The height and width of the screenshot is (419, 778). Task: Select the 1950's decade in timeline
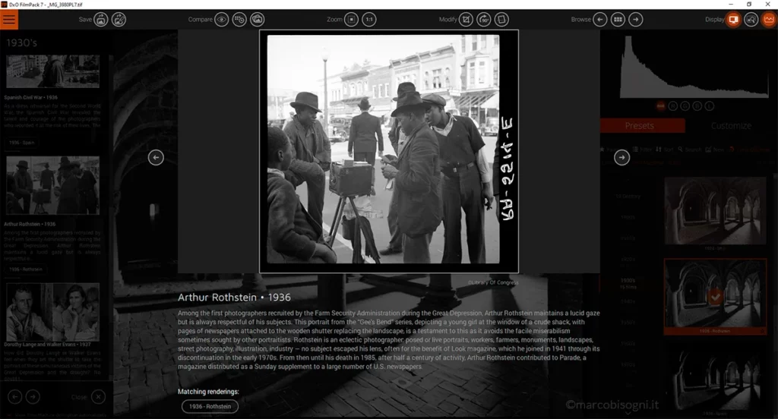tap(628, 323)
